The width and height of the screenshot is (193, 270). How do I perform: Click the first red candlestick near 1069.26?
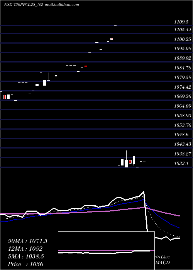[5, 97]
